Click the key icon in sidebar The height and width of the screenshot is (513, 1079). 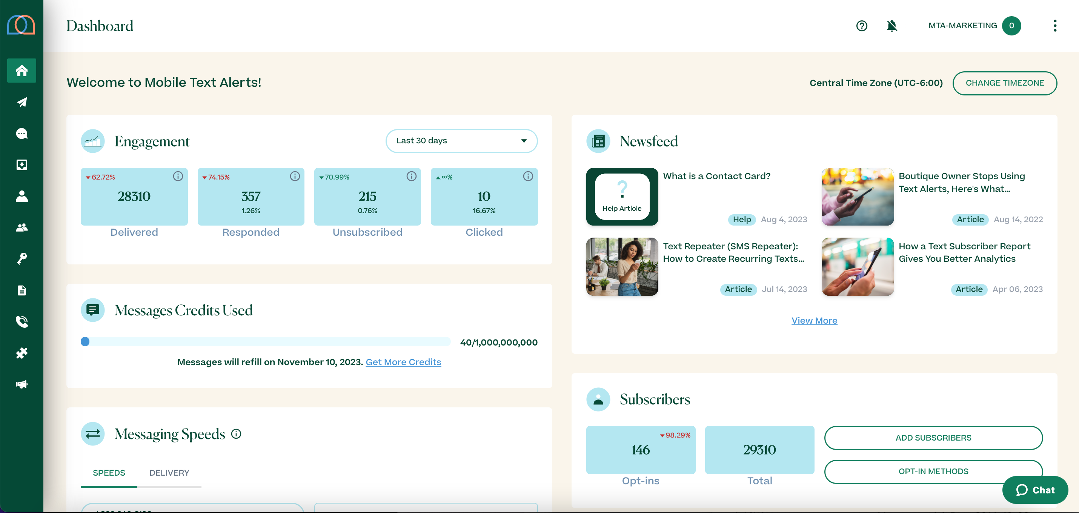coord(22,258)
